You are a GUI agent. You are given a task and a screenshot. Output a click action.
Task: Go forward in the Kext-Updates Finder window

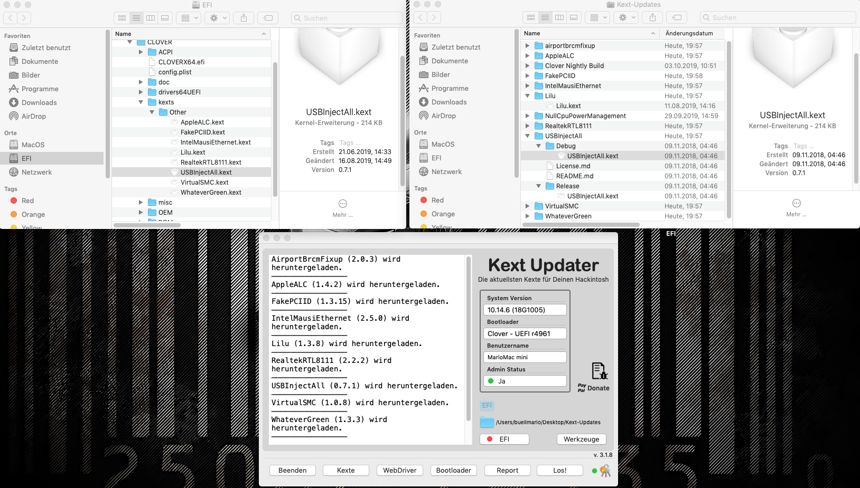coord(434,17)
